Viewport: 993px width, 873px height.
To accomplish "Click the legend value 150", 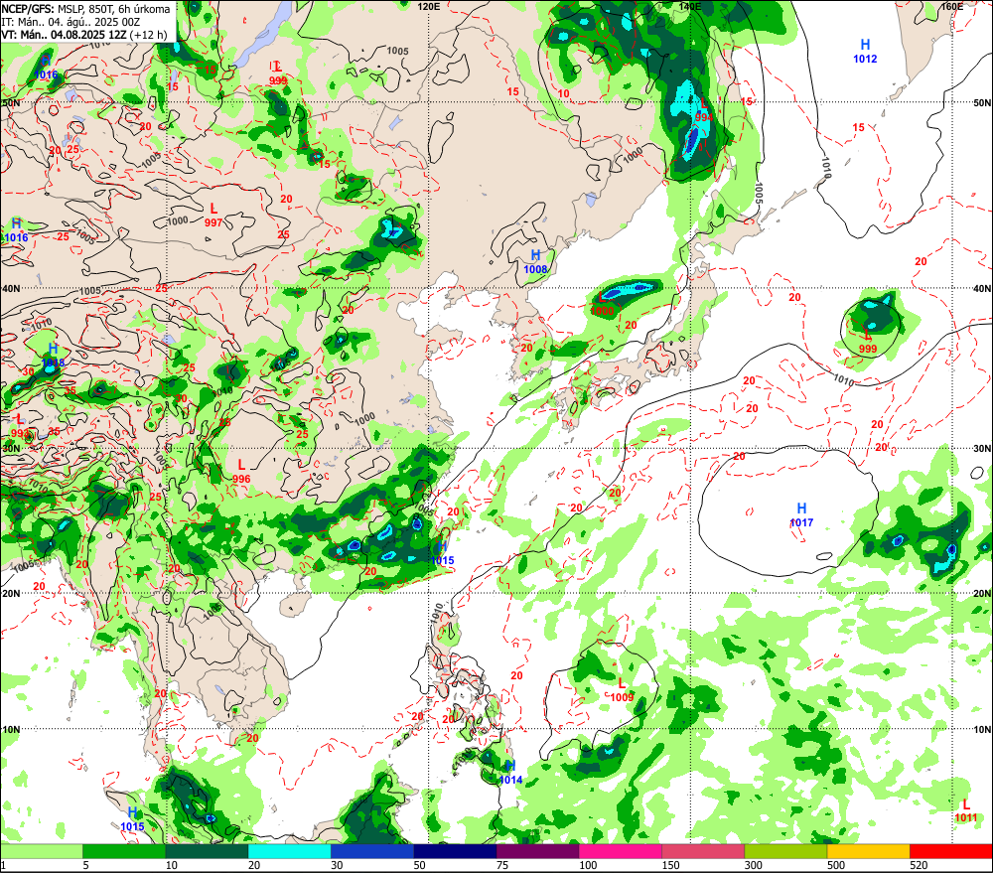I will (670, 865).
